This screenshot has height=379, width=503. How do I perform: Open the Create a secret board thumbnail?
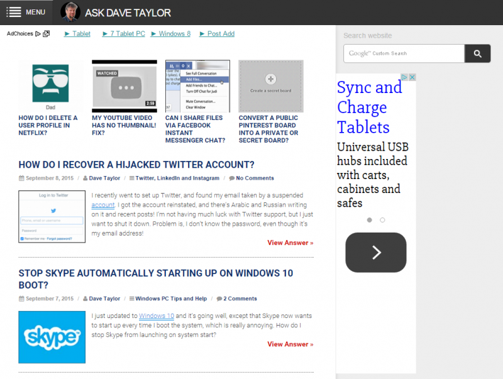[x=271, y=86]
